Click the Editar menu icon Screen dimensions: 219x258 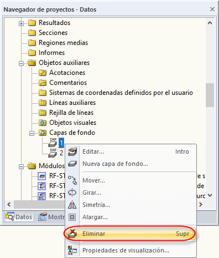click(x=72, y=151)
